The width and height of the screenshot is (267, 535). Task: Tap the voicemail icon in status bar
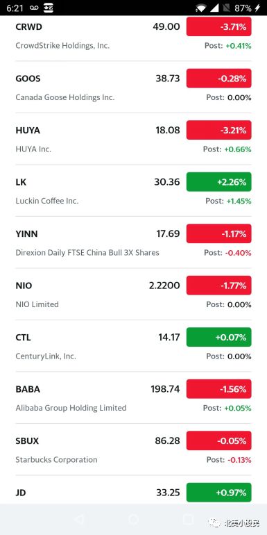34,8
